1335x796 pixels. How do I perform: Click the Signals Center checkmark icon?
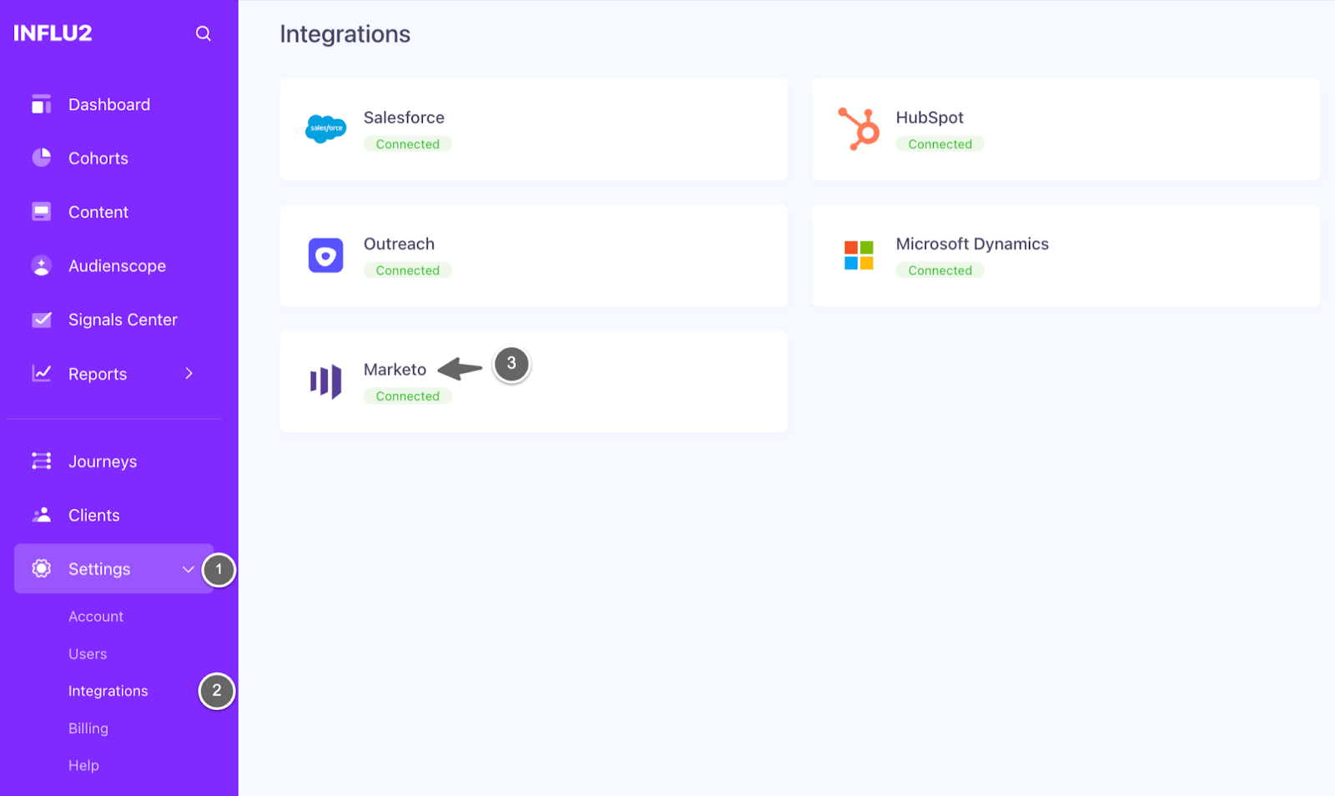[41, 320]
